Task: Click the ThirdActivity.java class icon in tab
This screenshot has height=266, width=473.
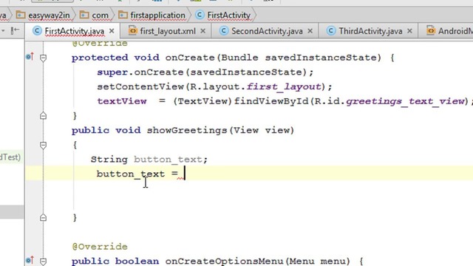Action: 331,31
